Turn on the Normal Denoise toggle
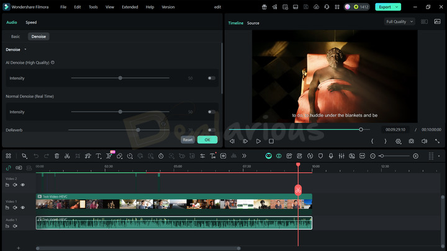The height and width of the screenshot is (251, 447). [x=212, y=112]
